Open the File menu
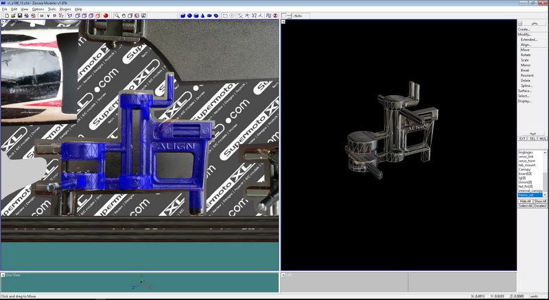 [x=5, y=9]
